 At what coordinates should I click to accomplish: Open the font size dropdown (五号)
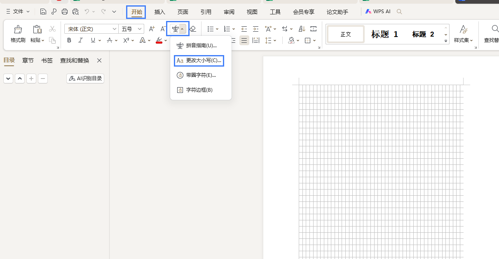(x=140, y=29)
